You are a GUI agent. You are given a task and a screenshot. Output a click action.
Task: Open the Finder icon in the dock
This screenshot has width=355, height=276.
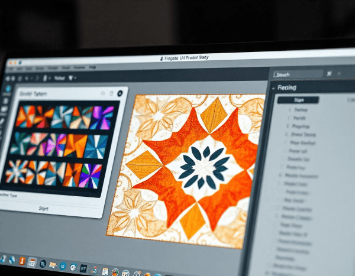point(3,259)
